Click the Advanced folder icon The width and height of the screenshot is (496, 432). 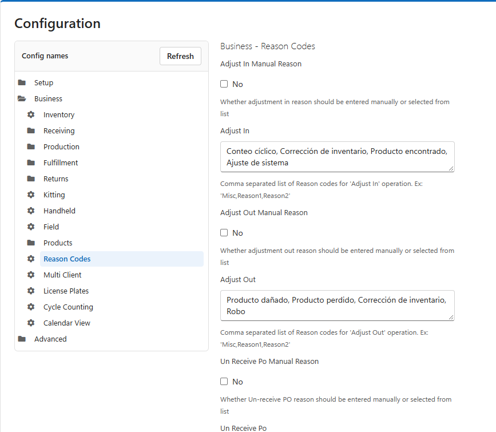click(x=22, y=339)
